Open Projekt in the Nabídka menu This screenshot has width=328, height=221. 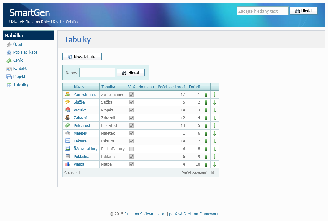pyautogui.click(x=19, y=77)
